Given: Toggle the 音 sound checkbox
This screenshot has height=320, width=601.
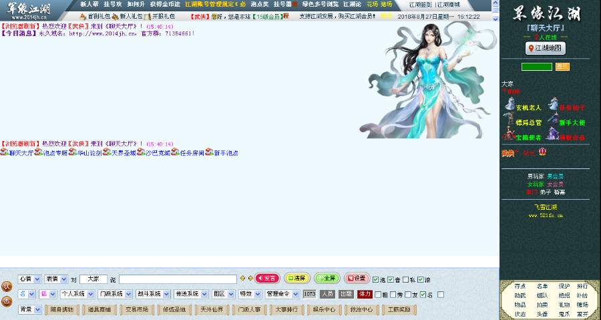Looking at the screenshot, I should [x=391, y=279].
